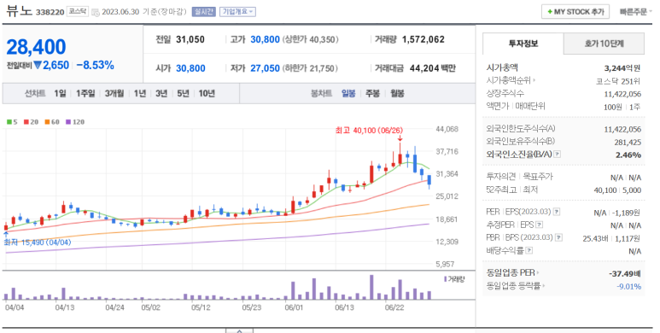The width and height of the screenshot is (660, 333).
Task: Click the green plus on MY STOCK 추가
Action: click(550, 12)
